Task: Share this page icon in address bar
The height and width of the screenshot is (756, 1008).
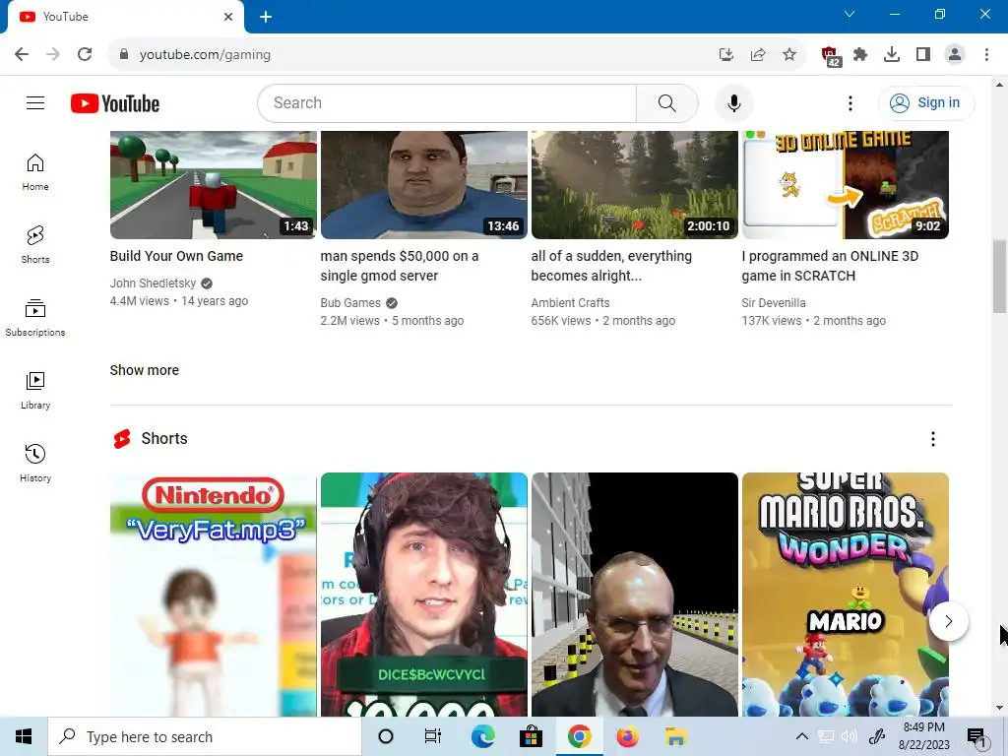Action: tap(758, 55)
